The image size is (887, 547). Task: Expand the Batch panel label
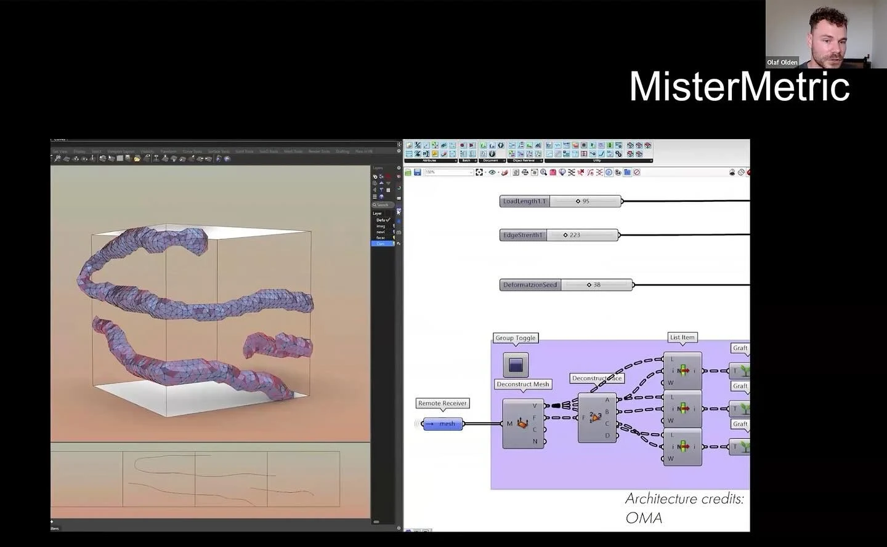468,161
